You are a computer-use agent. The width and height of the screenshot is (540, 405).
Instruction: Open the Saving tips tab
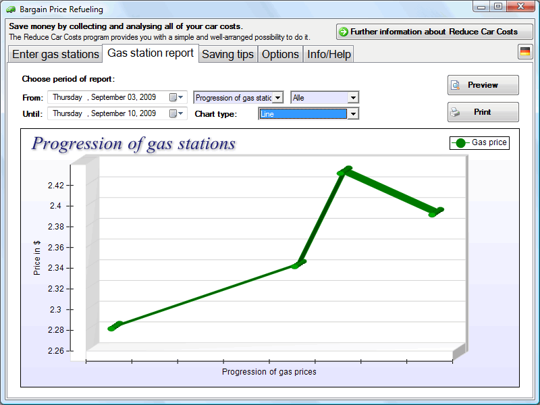[x=228, y=54]
